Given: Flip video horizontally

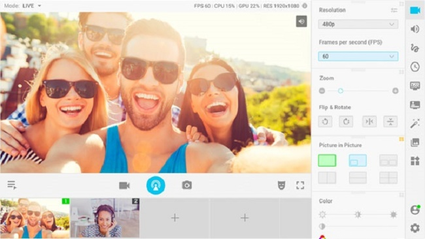Looking at the screenshot, I should pyautogui.click(x=369, y=122).
